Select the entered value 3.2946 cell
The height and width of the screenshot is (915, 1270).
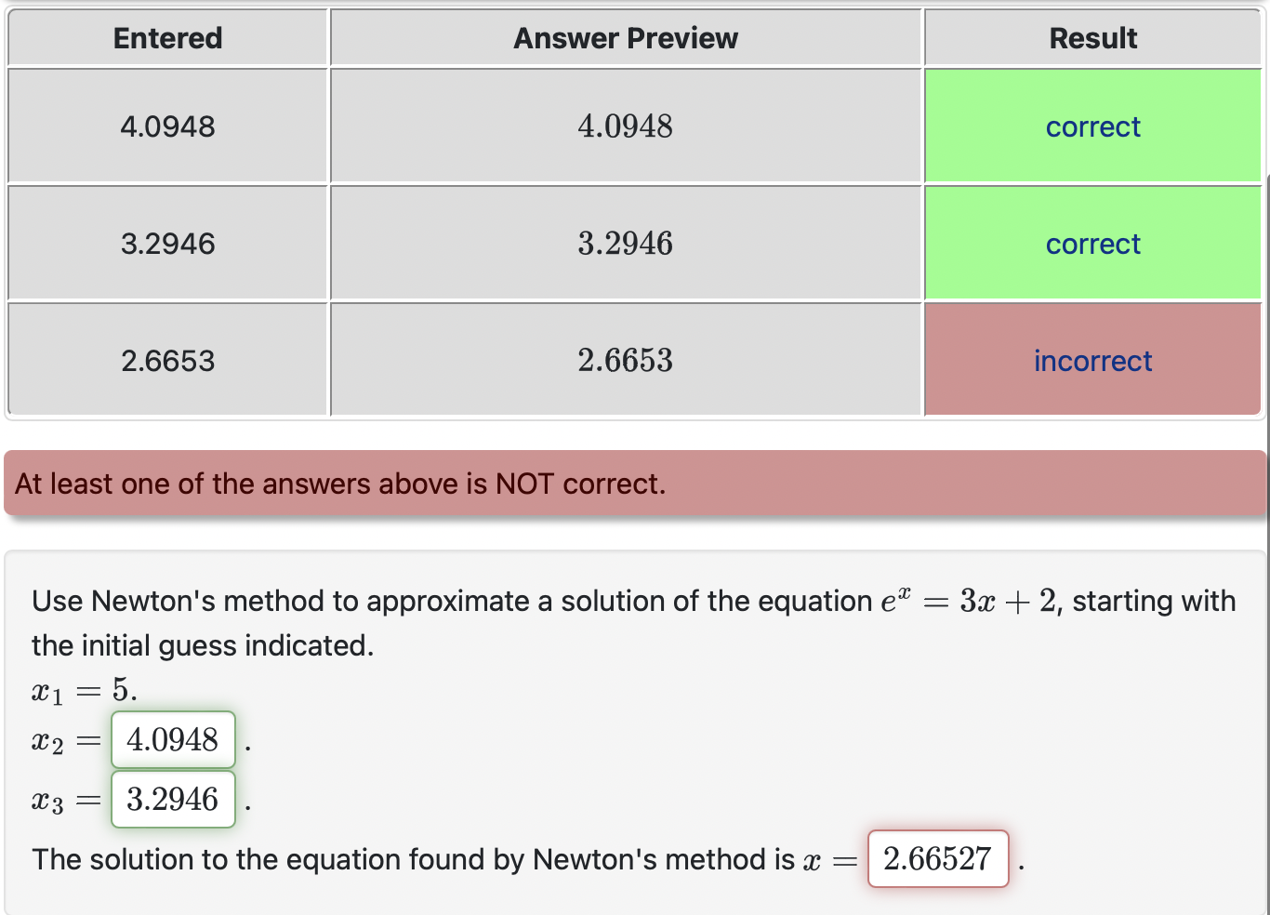coord(167,244)
